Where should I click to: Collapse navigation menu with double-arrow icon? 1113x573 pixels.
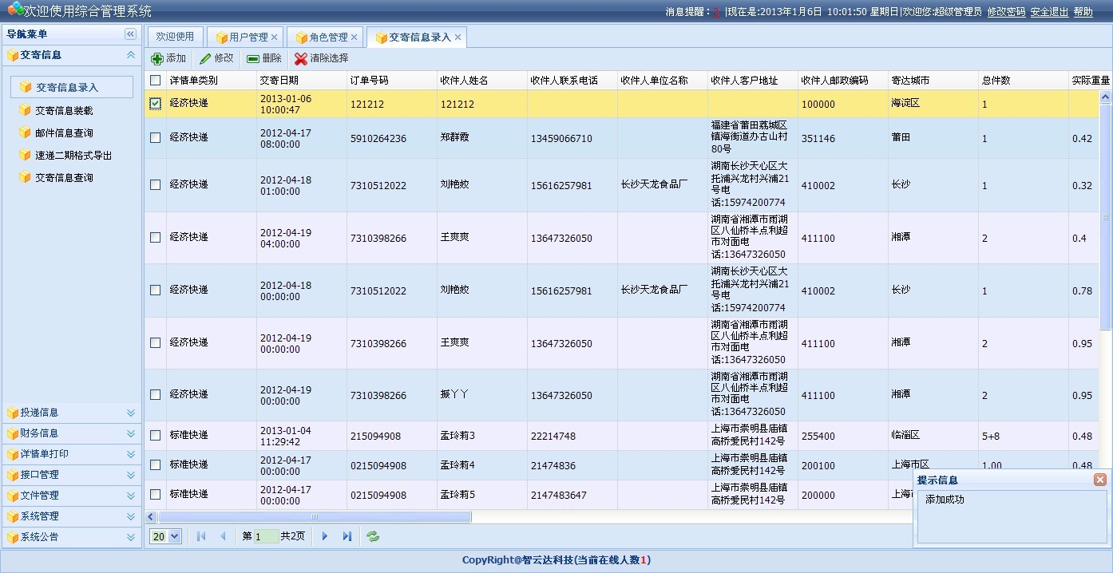(x=130, y=34)
